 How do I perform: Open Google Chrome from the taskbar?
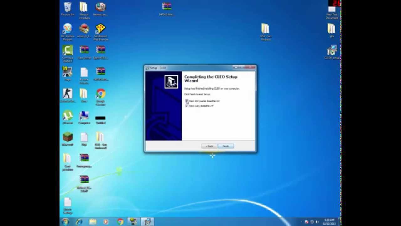pos(120,222)
